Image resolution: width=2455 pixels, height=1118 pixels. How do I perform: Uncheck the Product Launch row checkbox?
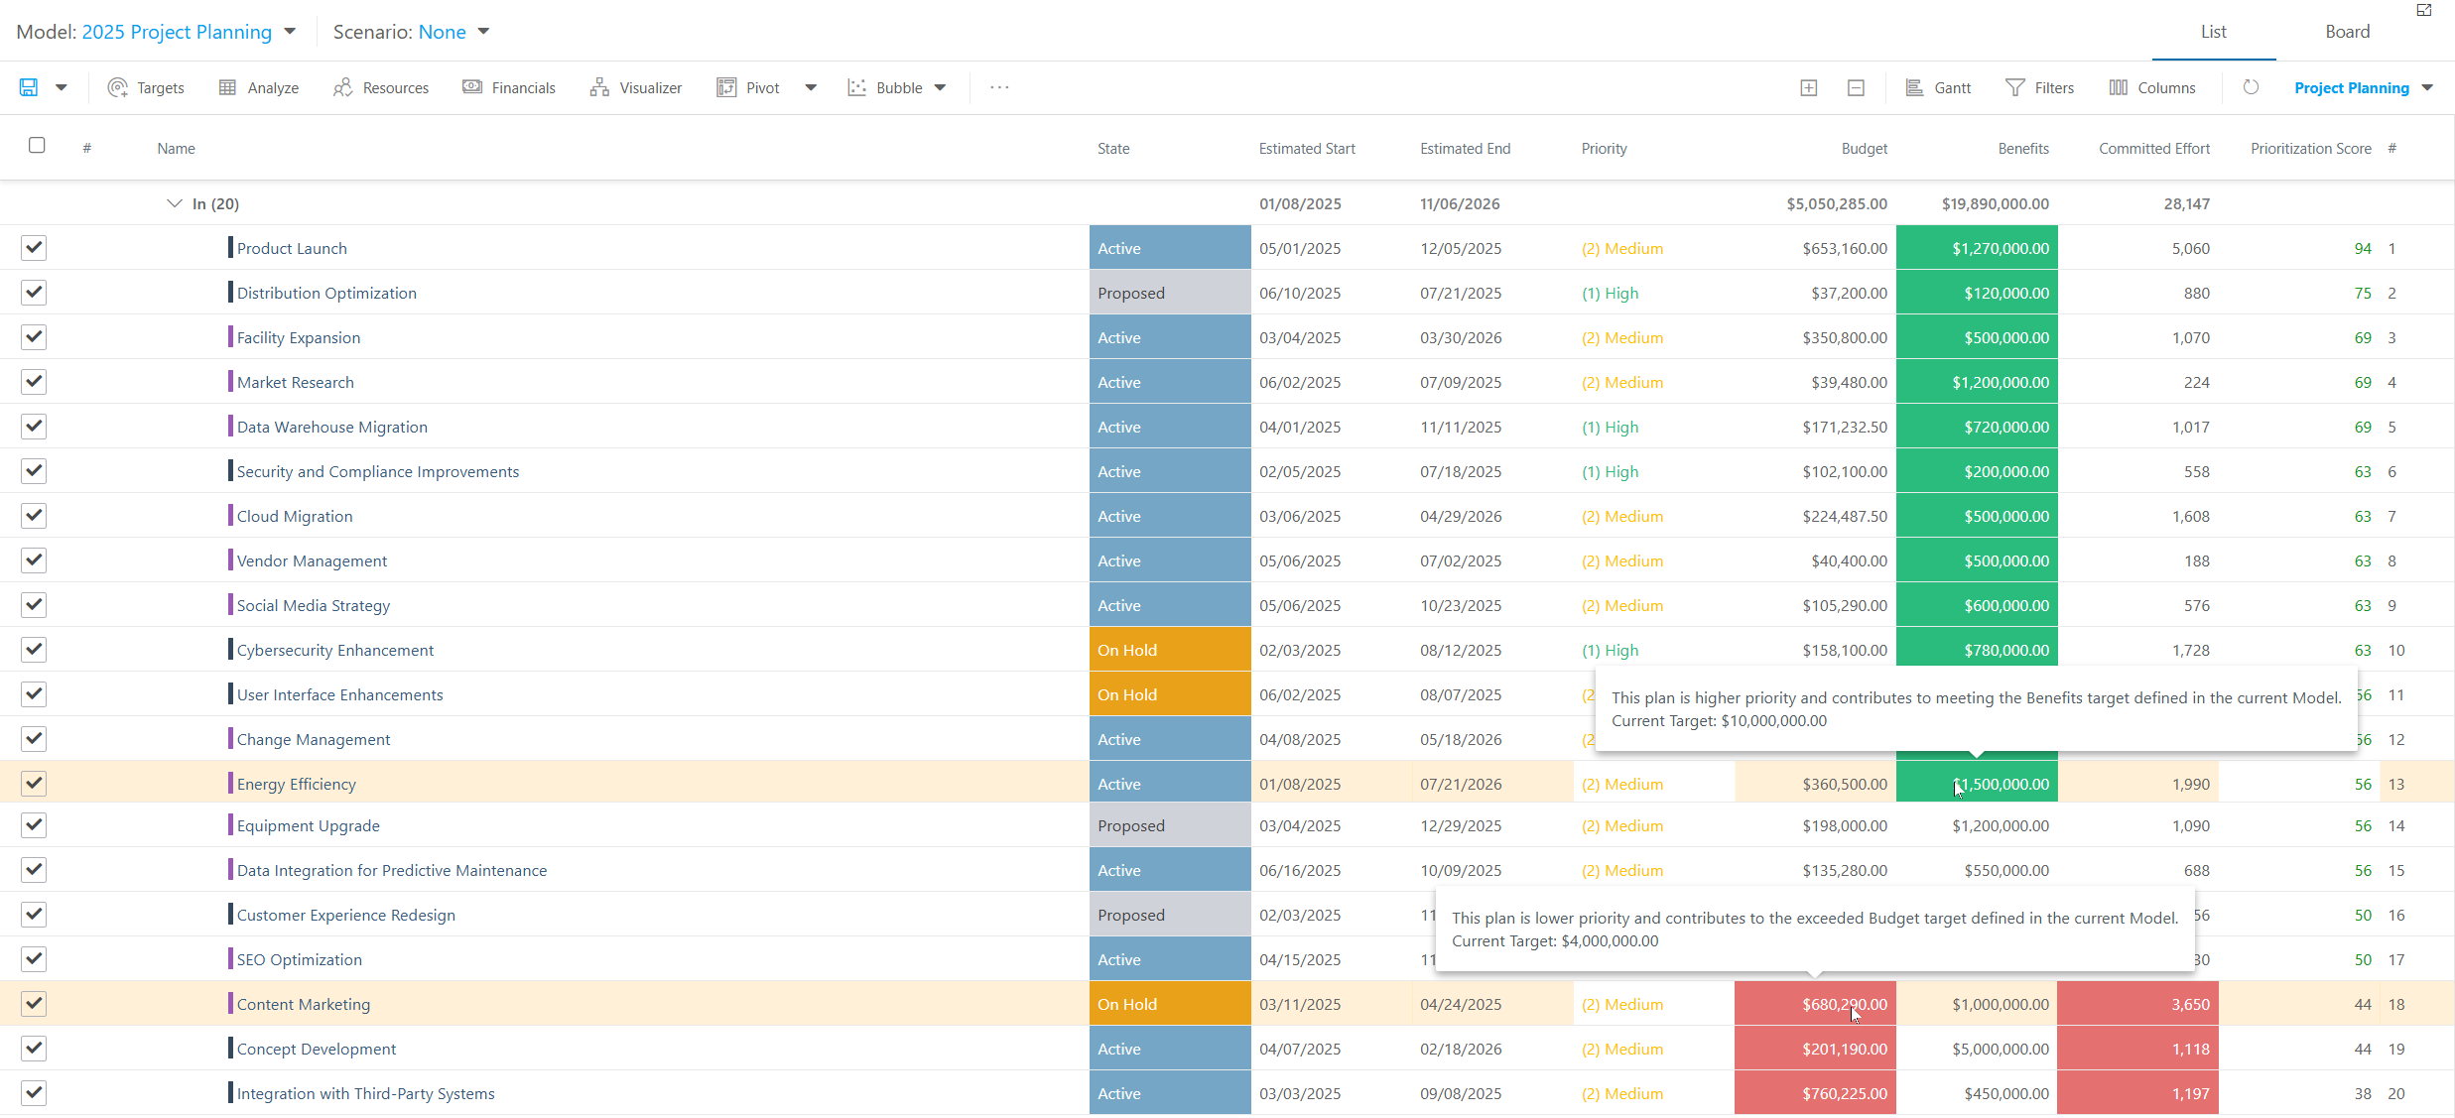click(34, 247)
